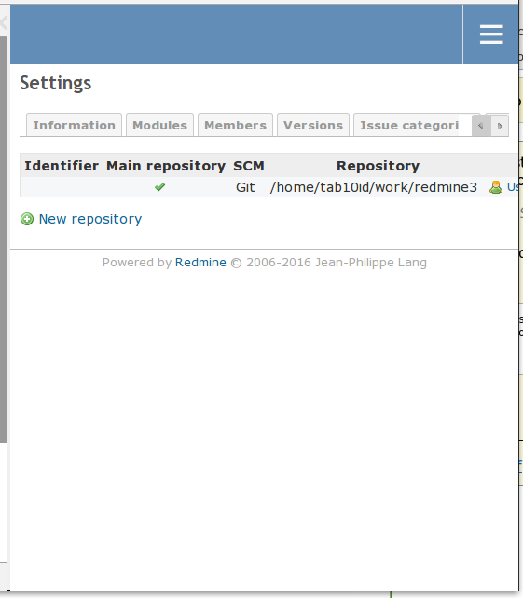Switch to the Information tab
523x598 pixels.
pyautogui.click(x=74, y=125)
